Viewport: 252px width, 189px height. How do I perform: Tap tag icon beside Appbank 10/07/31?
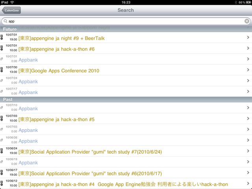pos(2,59)
